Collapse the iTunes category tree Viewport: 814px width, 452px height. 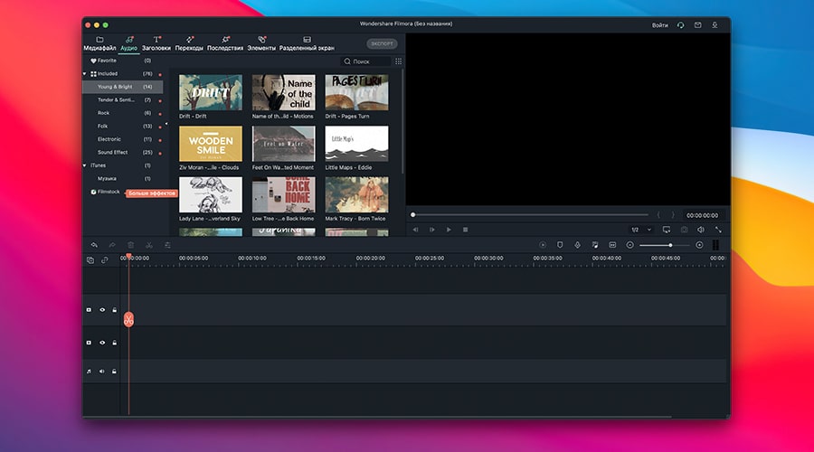pos(85,165)
